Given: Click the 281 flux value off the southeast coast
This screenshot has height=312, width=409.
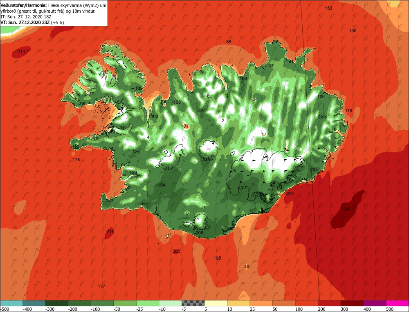Looking at the screenshot, I should 290,194.
